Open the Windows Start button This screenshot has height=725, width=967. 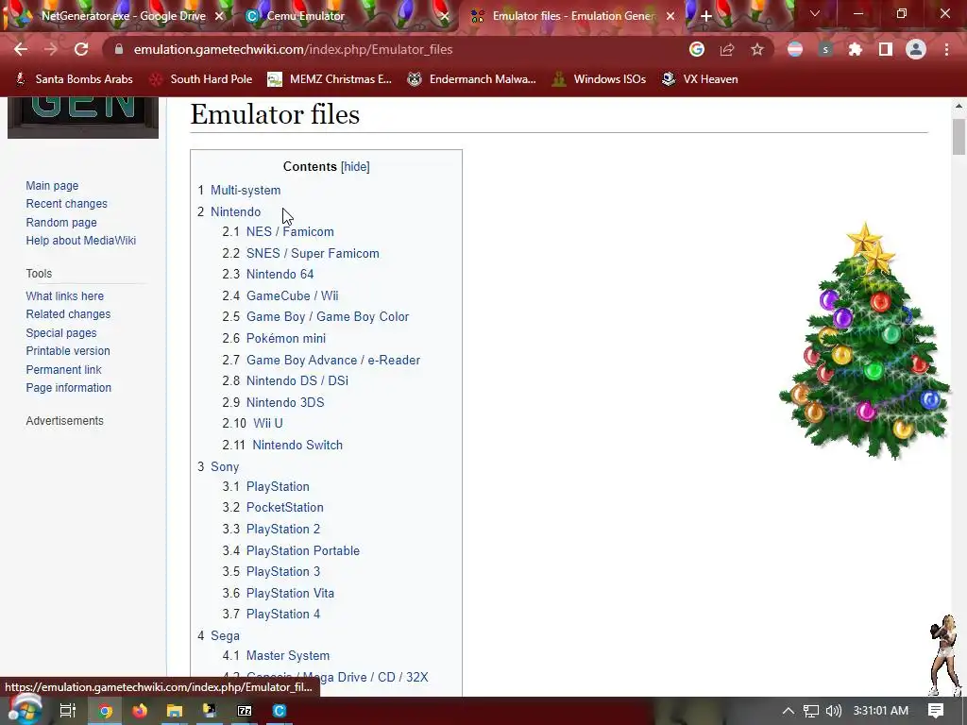pyautogui.click(x=24, y=710)
